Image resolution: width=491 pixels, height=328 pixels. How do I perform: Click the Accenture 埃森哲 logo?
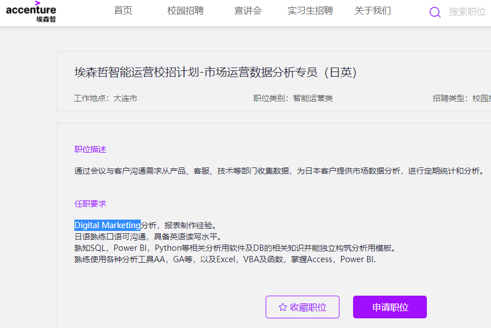click(31, 12)
